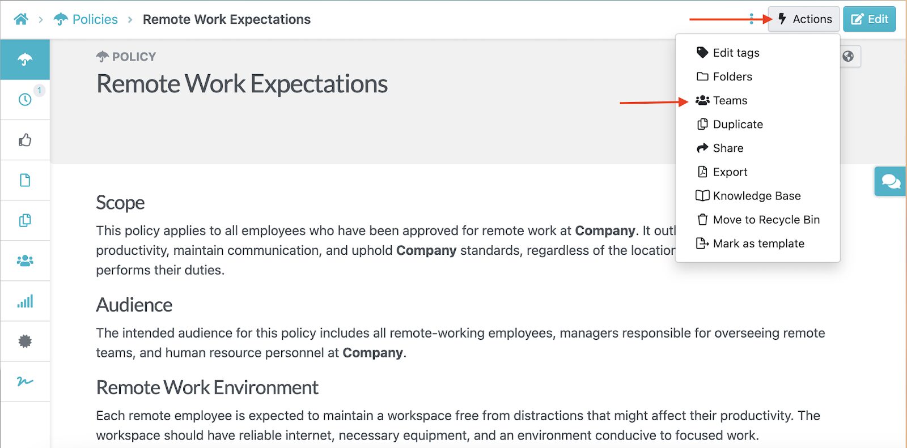Open the Actions dropdown

point(803,19)
